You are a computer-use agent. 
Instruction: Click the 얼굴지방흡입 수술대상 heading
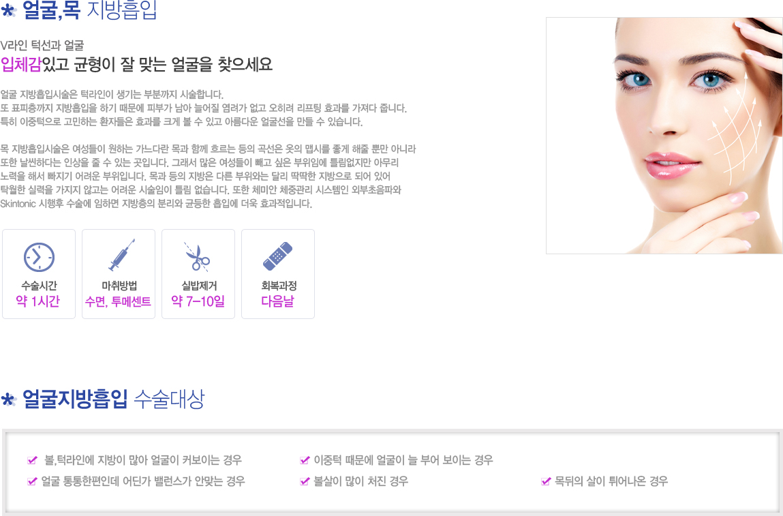pyautogui.click(x=113, y=399)
